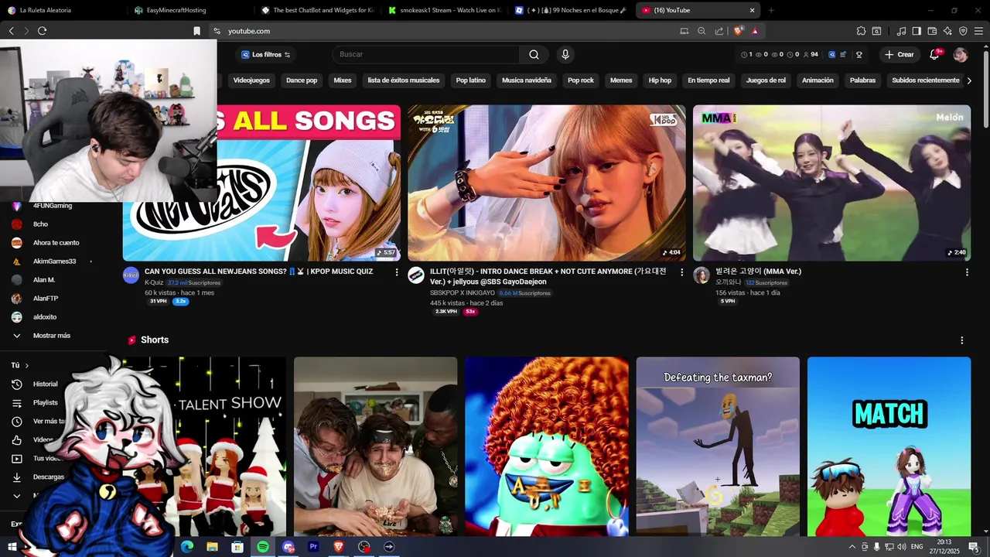Open SBSKPOP X INKIGAYO channel link

(x=464, y=293)
